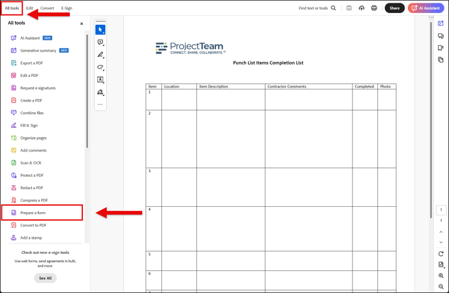449x293 pixels.
Task: Click the See All button
Action: pyautogui.click(x=45, y=278)
